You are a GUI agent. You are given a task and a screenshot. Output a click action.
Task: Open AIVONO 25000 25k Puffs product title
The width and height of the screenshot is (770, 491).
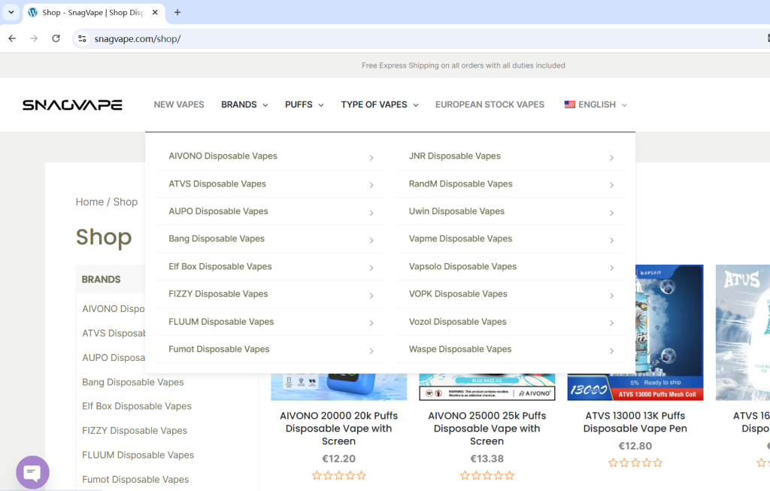(487, 428)
